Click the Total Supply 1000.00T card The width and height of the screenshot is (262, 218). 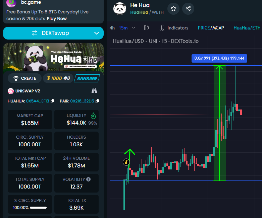coord(30,183)
